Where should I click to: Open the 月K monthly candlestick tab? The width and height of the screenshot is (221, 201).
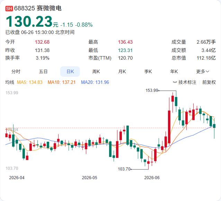click(x=122, y=71)
